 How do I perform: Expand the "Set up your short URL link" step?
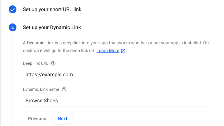point(52,10)
